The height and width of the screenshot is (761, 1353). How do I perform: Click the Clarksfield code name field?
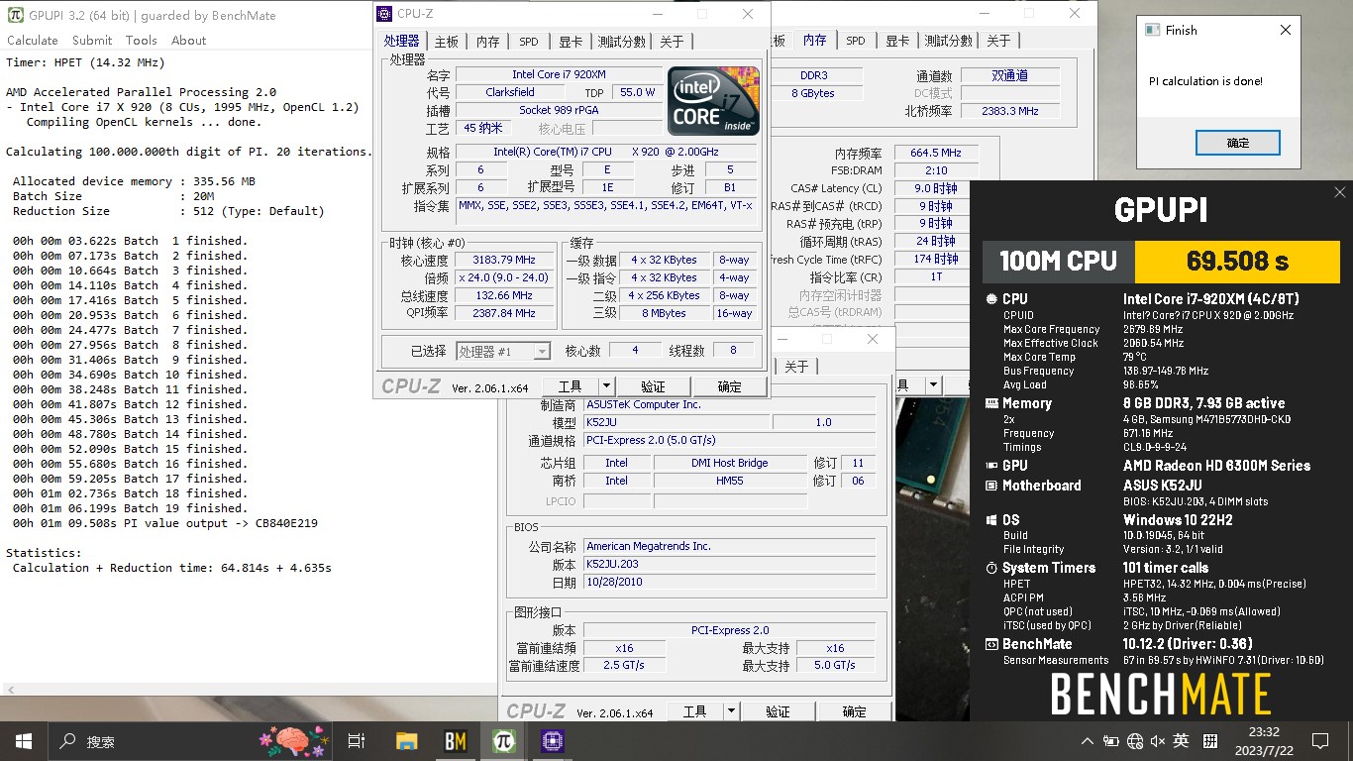(x=510, y=92)
